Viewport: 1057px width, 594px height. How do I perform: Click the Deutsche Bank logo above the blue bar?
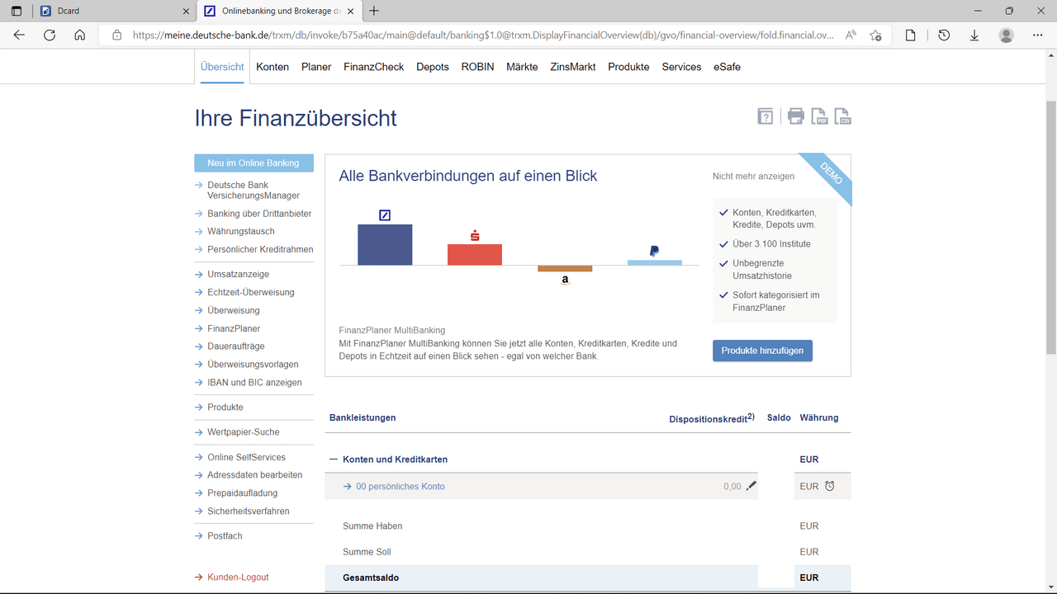pyautogui.click(x=385, y=215)
